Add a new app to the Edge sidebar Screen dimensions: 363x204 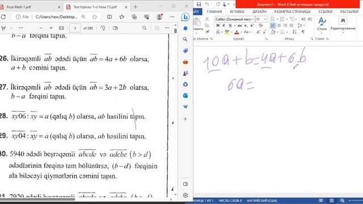point(185,119)
